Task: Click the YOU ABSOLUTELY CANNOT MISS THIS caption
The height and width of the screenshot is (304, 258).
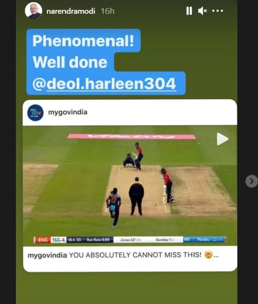Action: 135,255
